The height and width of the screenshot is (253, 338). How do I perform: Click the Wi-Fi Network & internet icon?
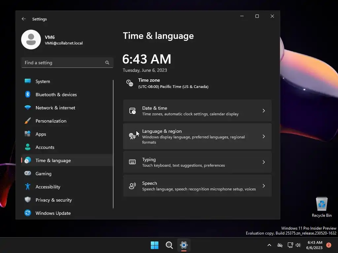(28, 107)
